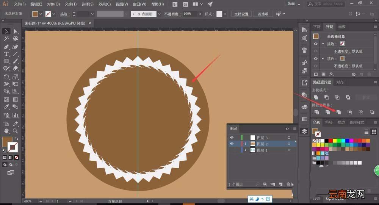The image size is (379, 205).
Task: Select the Pen tool
Action: coord(6,46)
